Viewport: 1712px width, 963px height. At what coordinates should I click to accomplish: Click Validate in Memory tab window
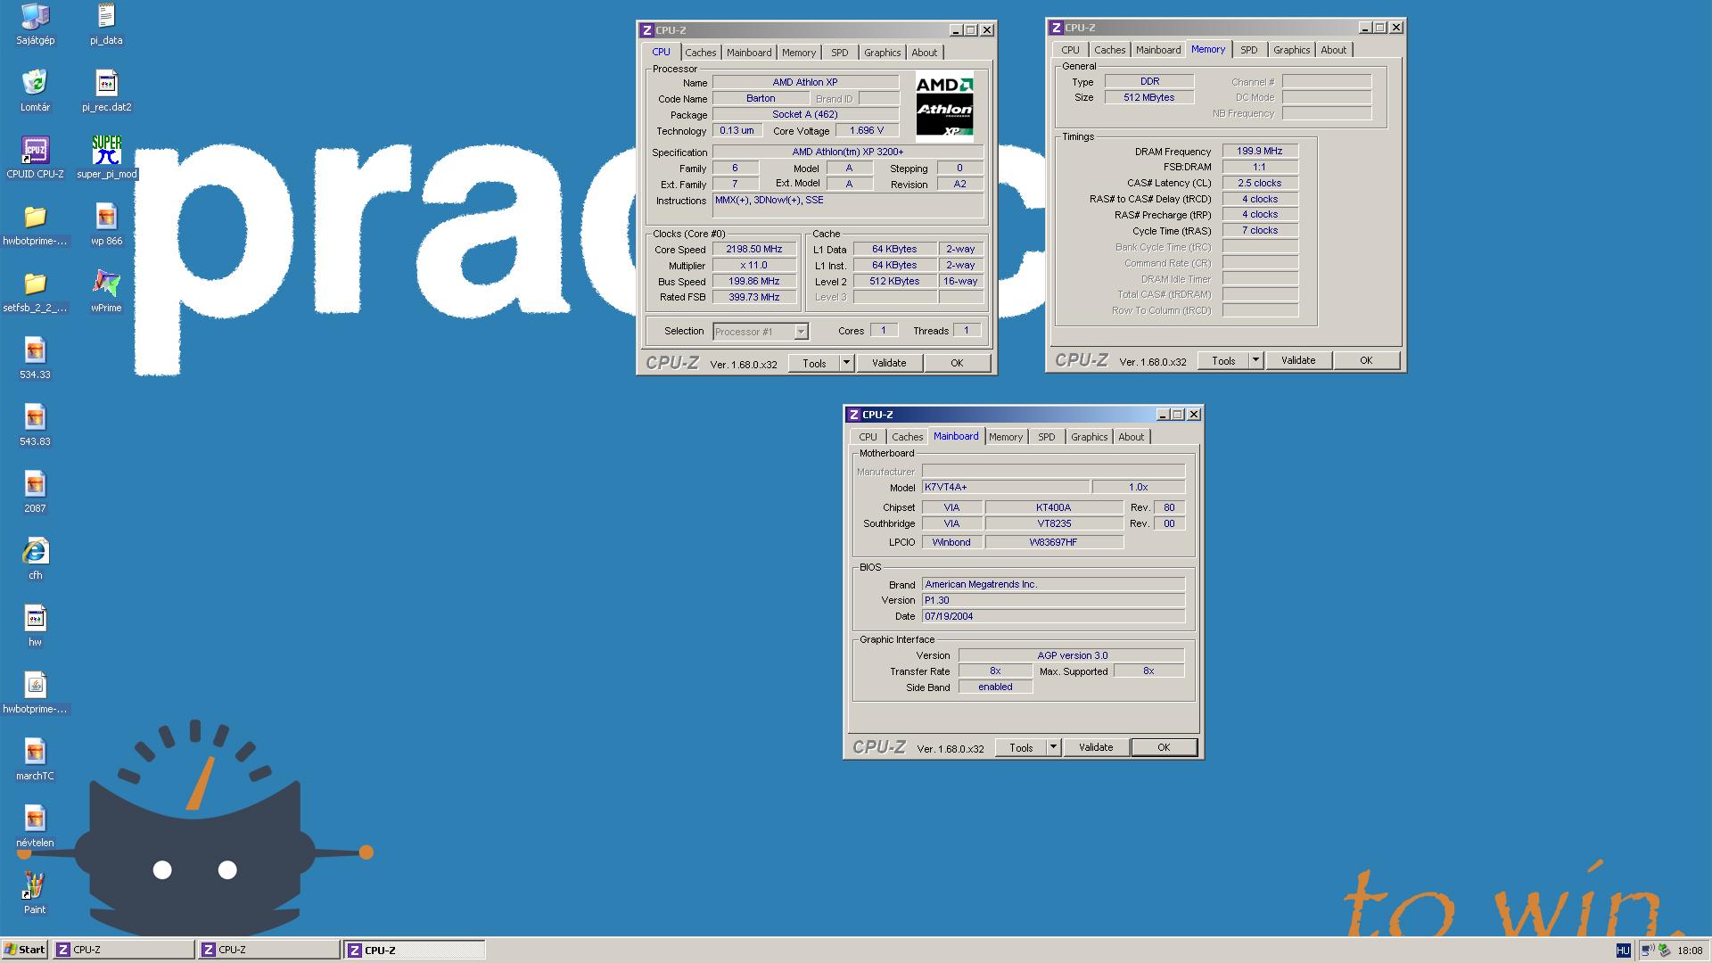coord(1298,360)
